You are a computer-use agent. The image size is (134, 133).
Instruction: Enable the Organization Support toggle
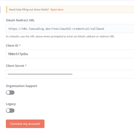[x=10, y=92]
